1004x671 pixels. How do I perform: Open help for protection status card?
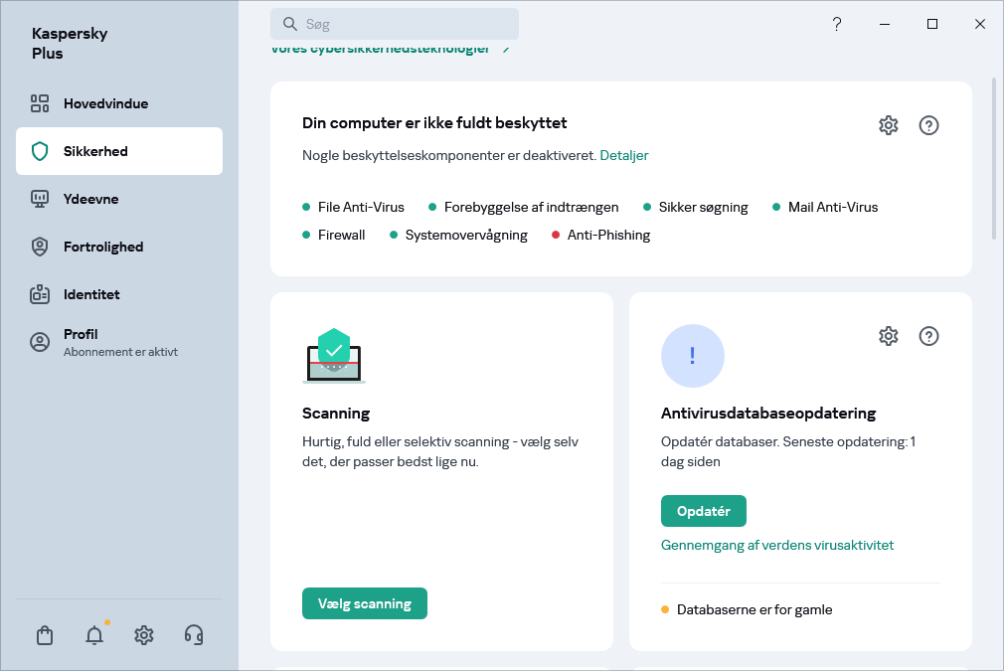click(928, 125)
